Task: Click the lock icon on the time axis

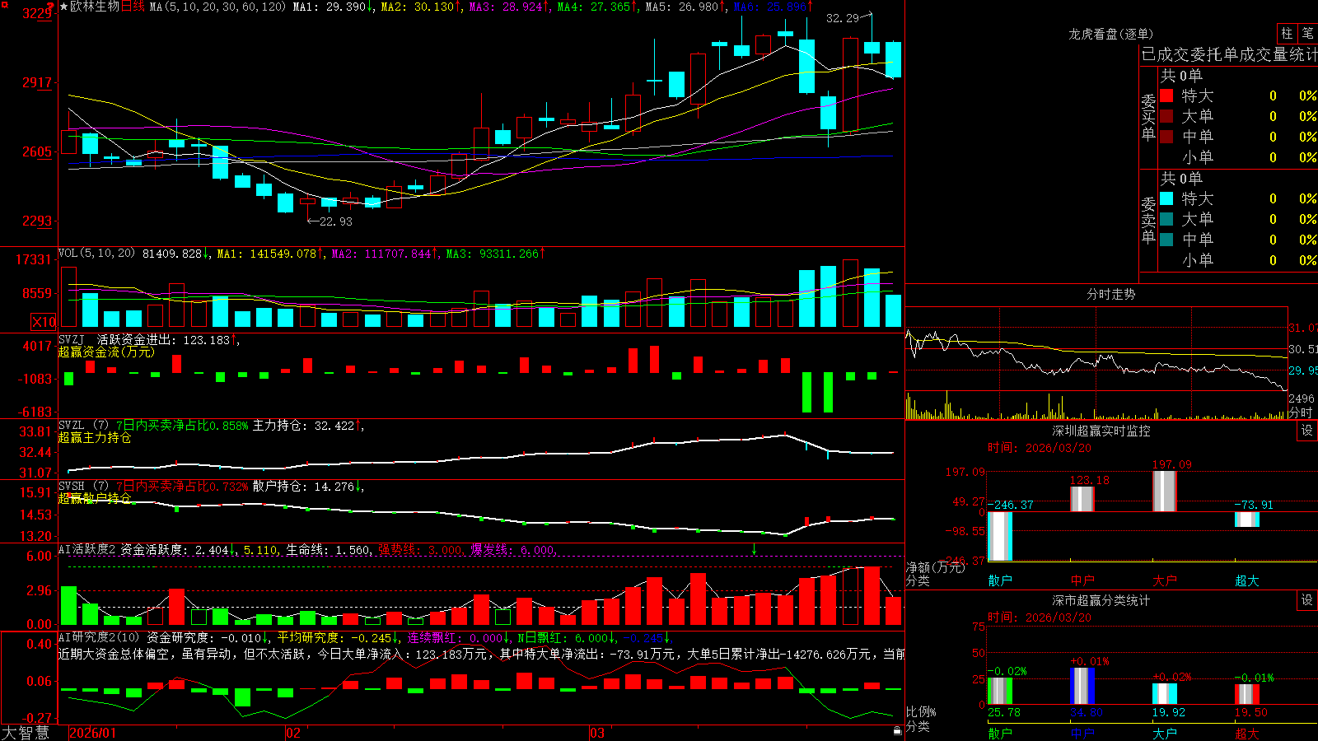Action: point(897,730)
